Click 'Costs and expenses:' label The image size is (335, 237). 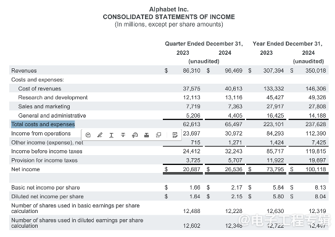point(38,79)
